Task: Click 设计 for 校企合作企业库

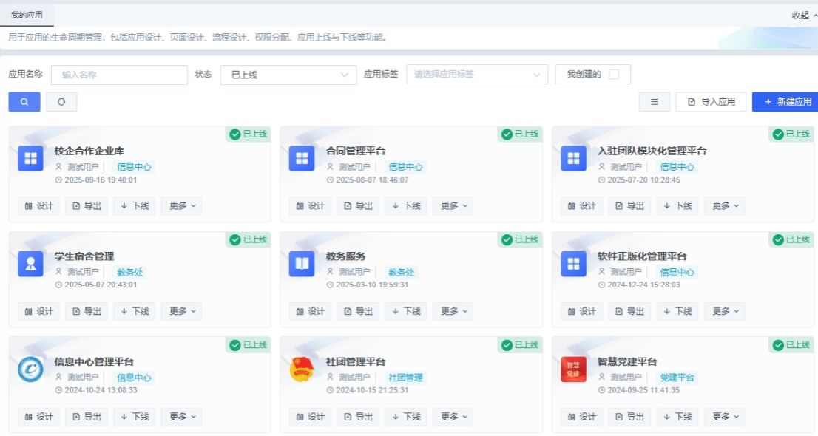Action: [38, 206]
